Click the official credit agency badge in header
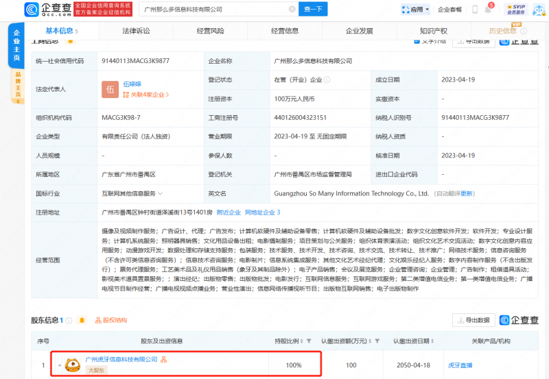This screenshot has width=549, height=379. 103,10
